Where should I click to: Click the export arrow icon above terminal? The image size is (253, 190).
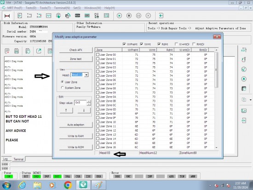coord(39,51)
